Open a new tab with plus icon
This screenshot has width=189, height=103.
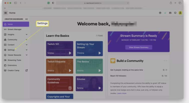click(x=175, y=3)
